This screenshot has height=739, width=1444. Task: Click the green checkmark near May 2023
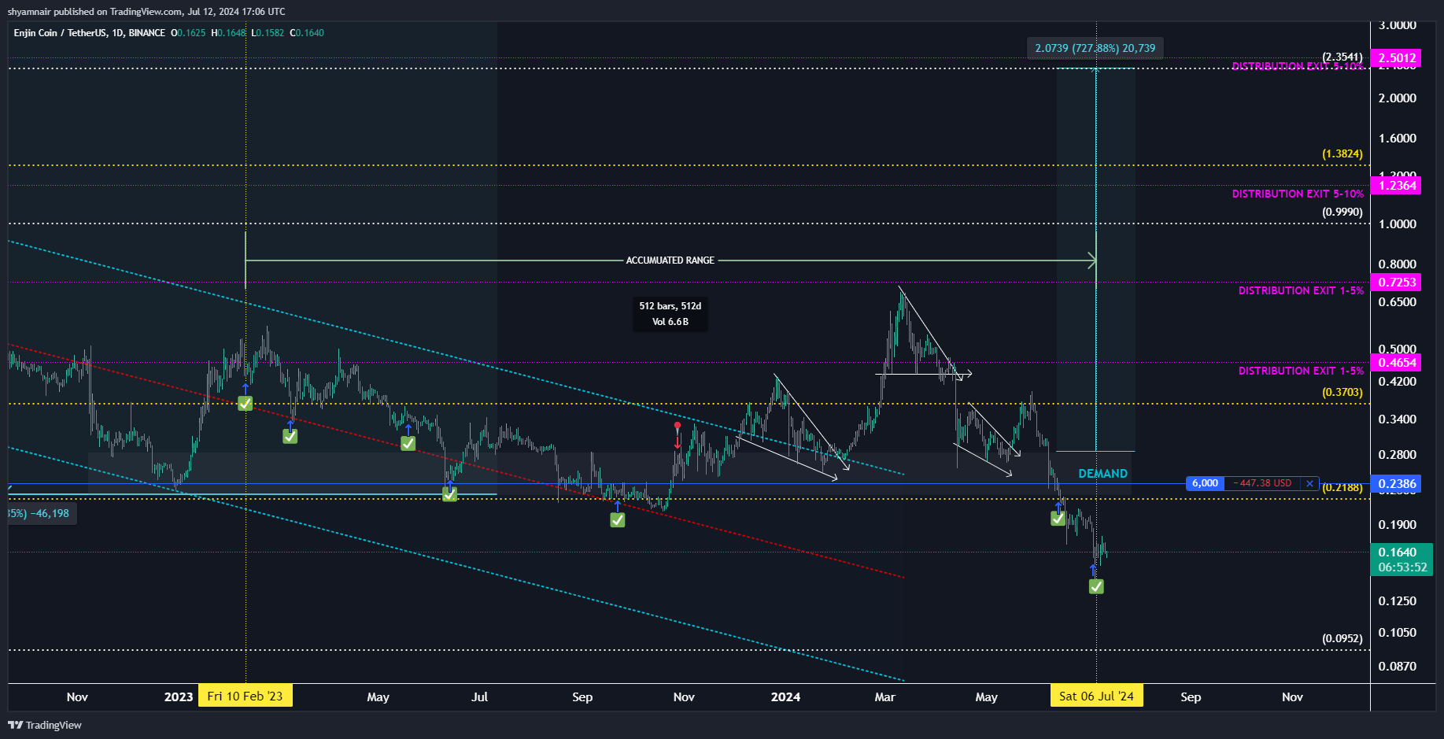click(x=408, y=443)
